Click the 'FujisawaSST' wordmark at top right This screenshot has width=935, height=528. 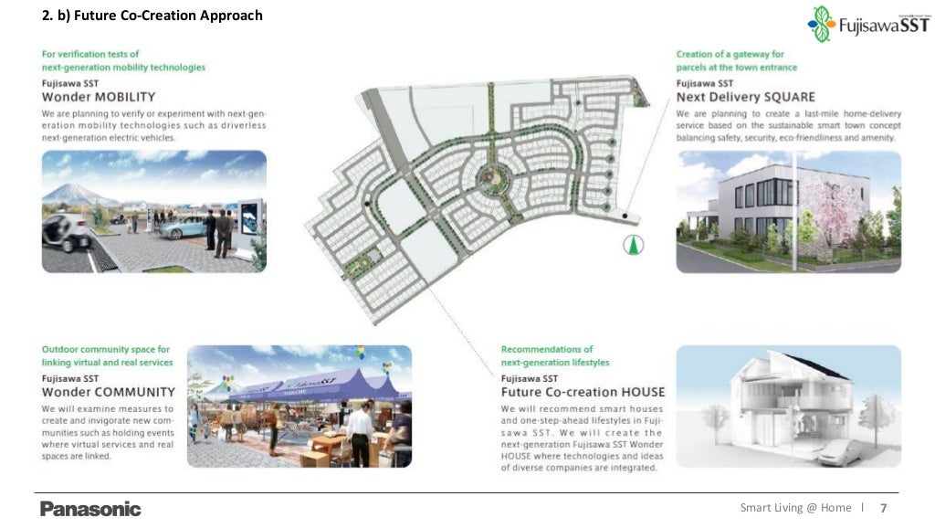click(x=884, y=25)
